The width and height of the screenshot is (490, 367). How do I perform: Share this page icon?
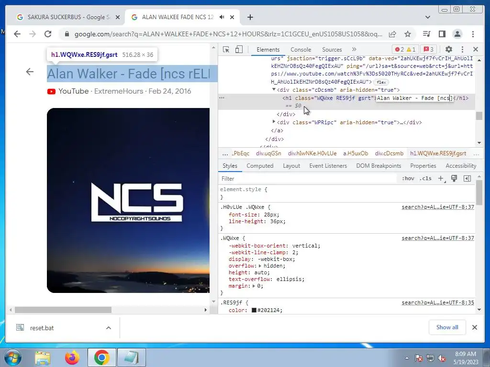tap(392, 34)
